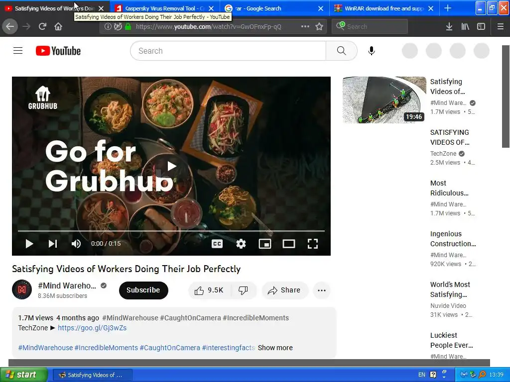Enter fullscreen with the corner brackets icon

click(x=313, y=244)
